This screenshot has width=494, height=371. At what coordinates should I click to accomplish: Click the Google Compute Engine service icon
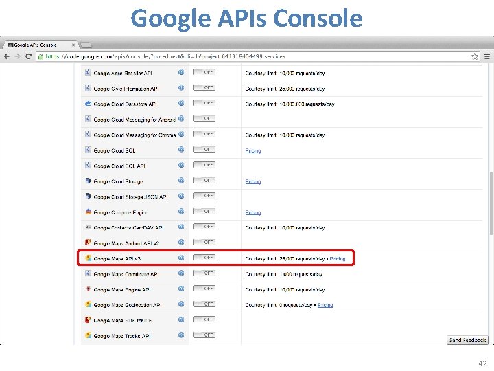[x=89, y=212]
